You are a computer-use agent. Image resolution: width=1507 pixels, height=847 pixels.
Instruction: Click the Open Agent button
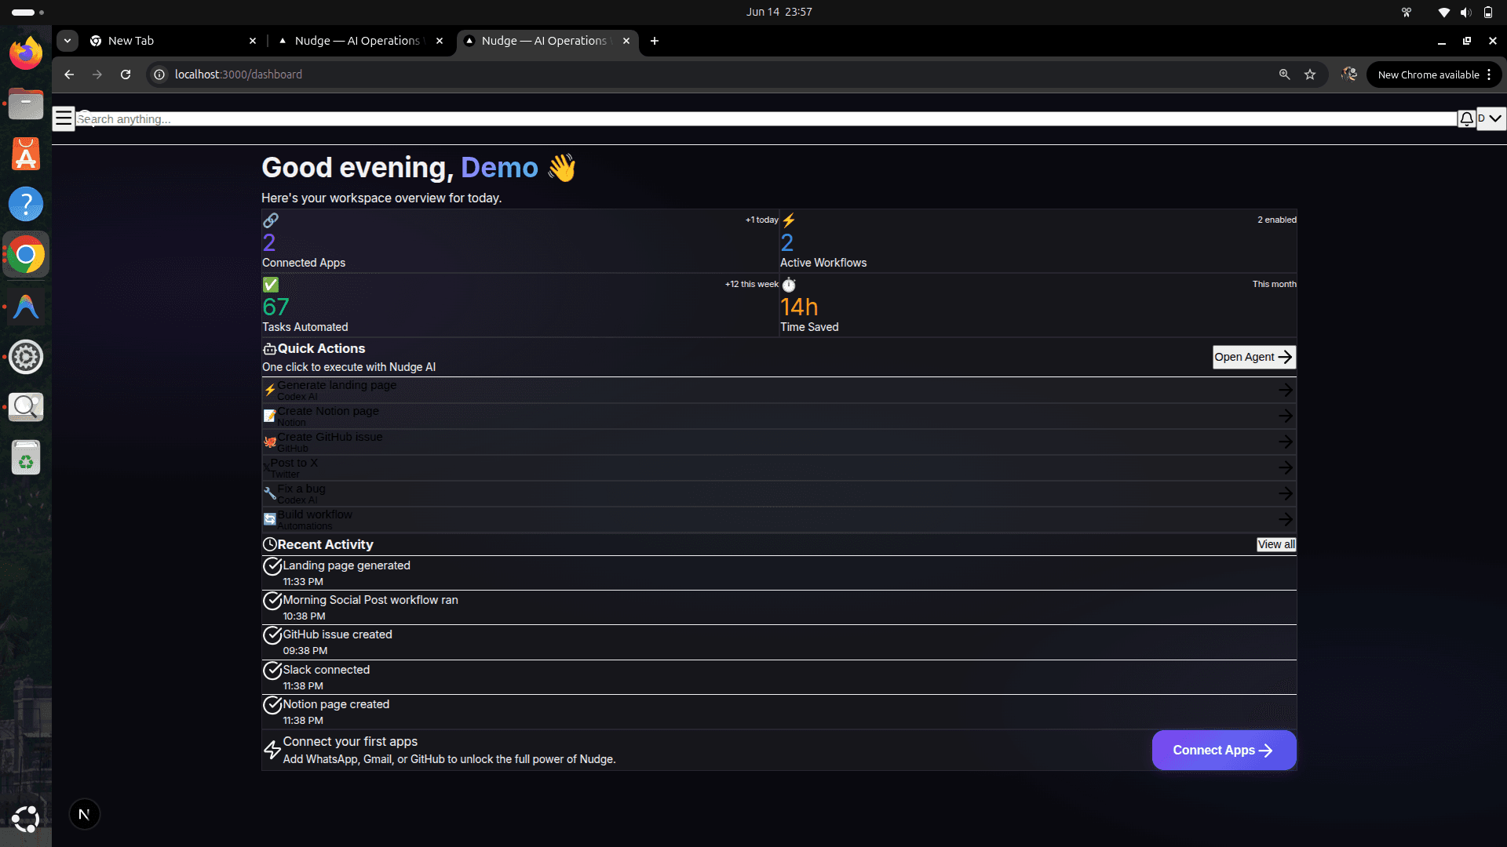(1253, 357)
